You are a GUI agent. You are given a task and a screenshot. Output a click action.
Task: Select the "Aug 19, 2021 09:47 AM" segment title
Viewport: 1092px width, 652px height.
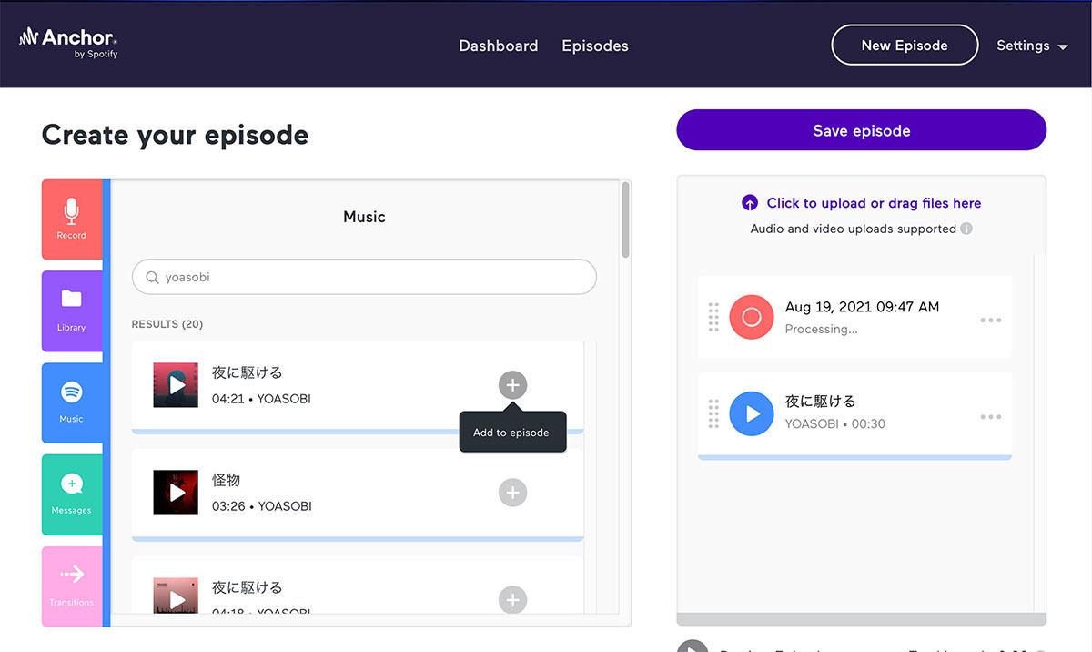coord(862,307)
